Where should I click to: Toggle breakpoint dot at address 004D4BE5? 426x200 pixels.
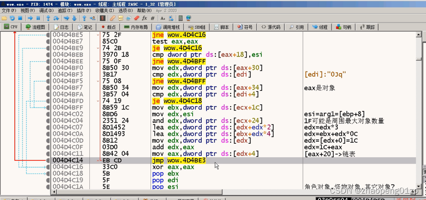point(48,35)
